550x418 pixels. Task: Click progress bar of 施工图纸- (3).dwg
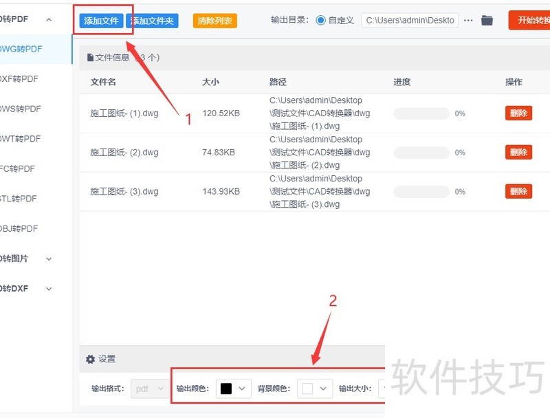tap(421, 191)
